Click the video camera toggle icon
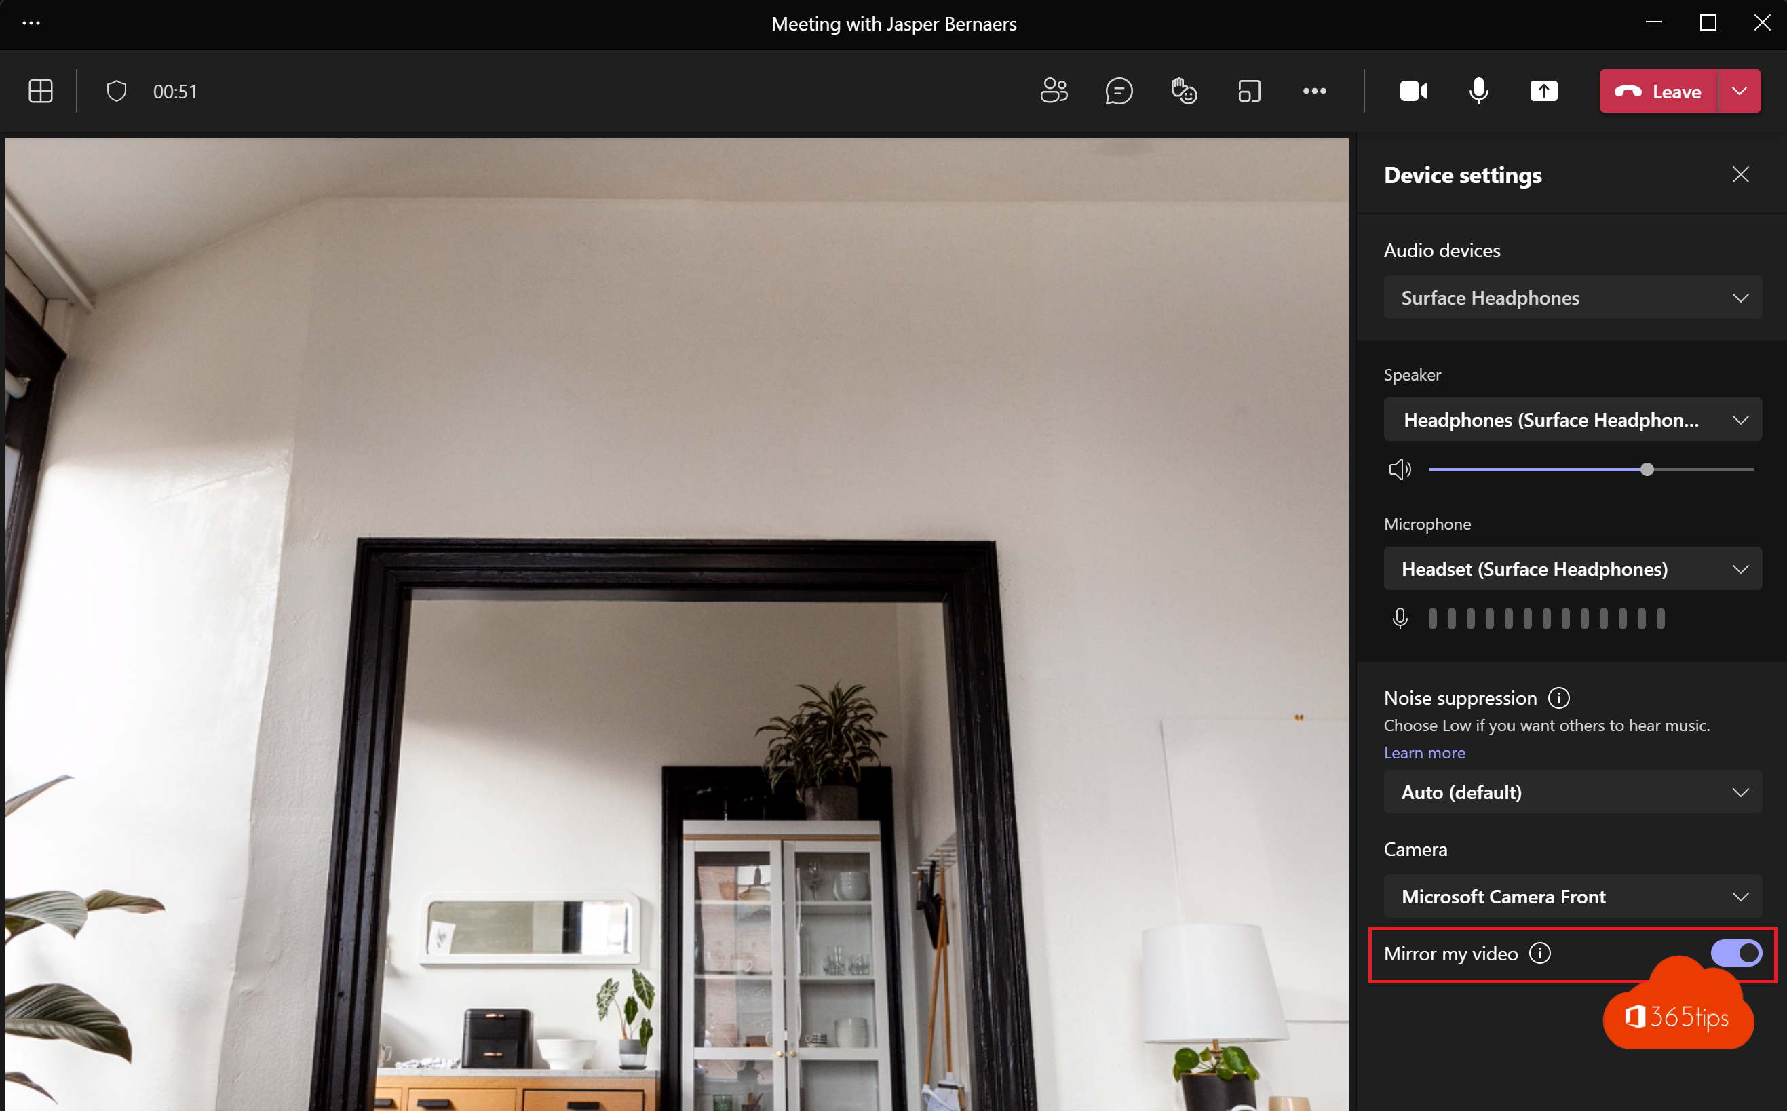1787x1111 pixels. tap(1412, 91)
